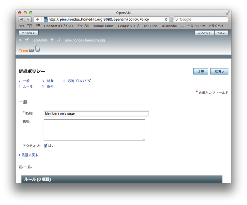The image size is (247, 205).
Task: Click the 名前 text field
Action: 96,113
